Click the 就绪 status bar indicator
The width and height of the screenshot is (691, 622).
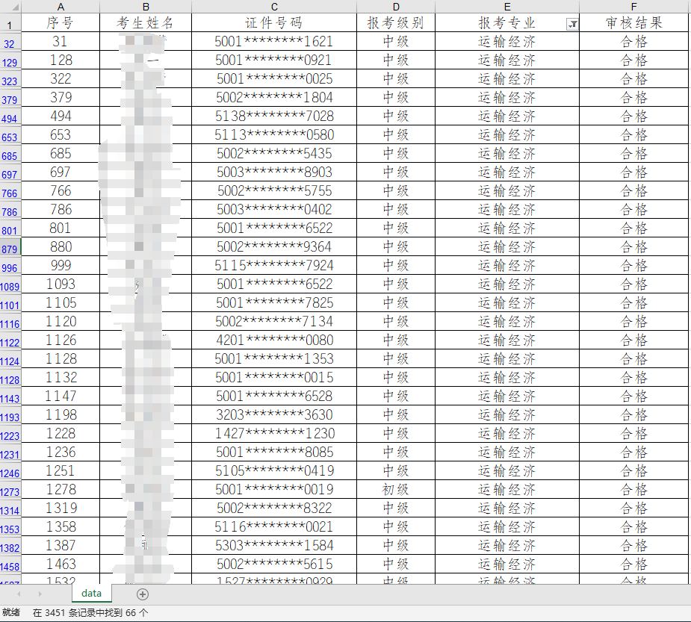(x=11, y=613)
